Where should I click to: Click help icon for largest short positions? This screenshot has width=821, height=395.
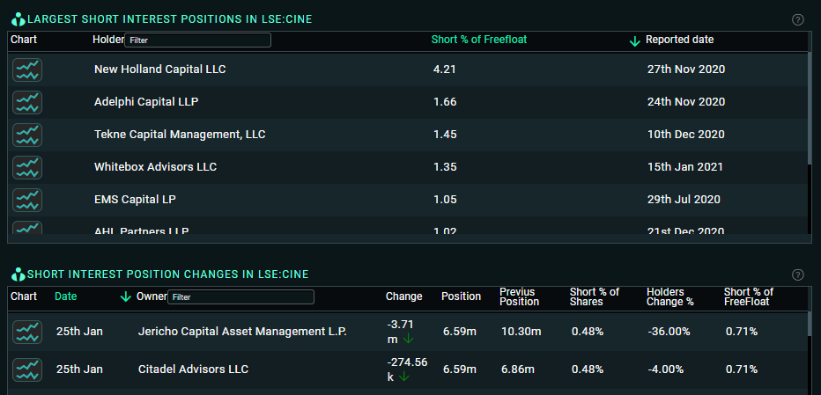798,19
